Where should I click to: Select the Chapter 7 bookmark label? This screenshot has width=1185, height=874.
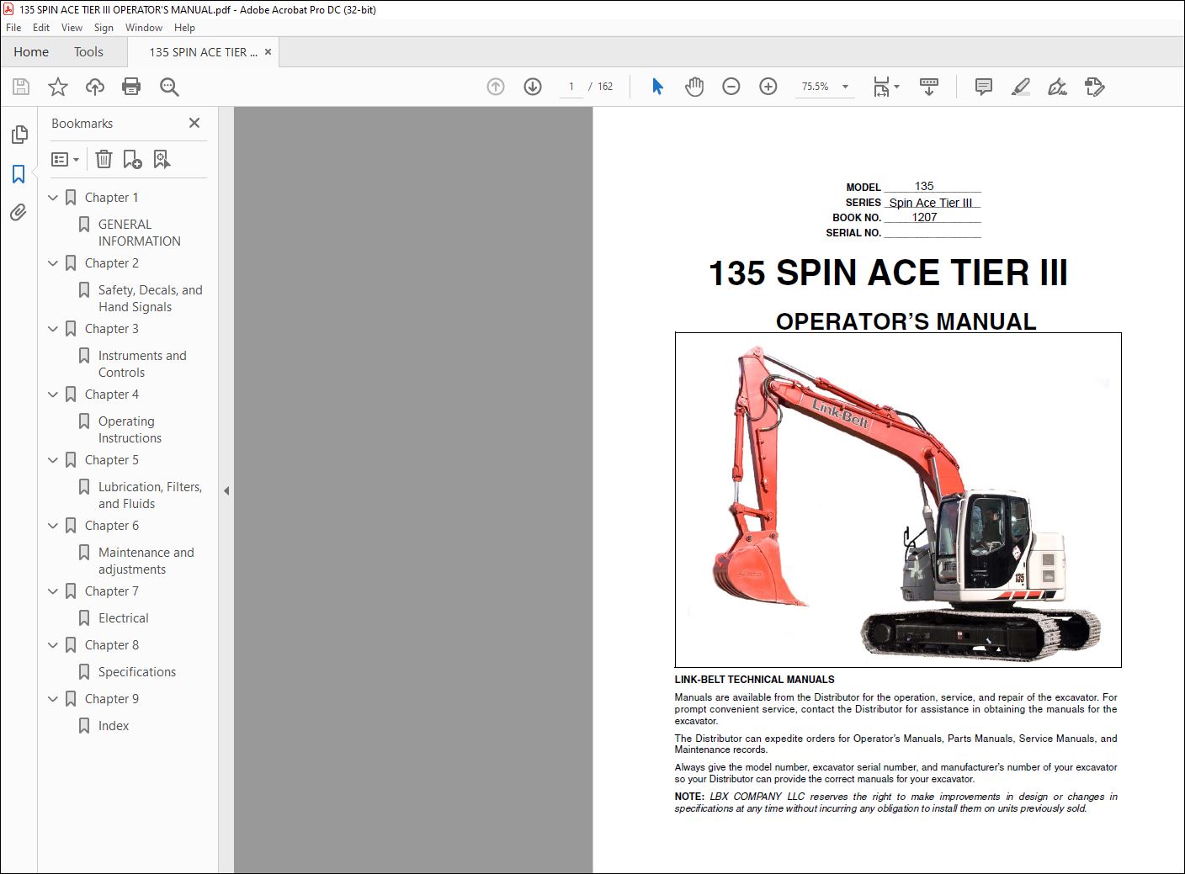pyautogui.click(x=112, y=591)
